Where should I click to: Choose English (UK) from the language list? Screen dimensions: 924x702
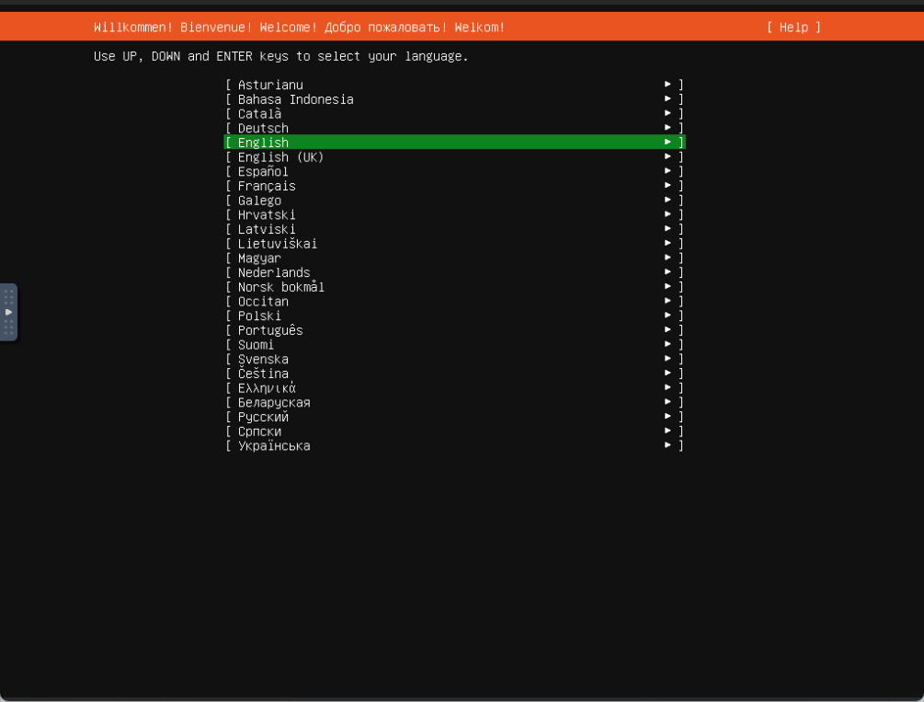tap(280, 157)
